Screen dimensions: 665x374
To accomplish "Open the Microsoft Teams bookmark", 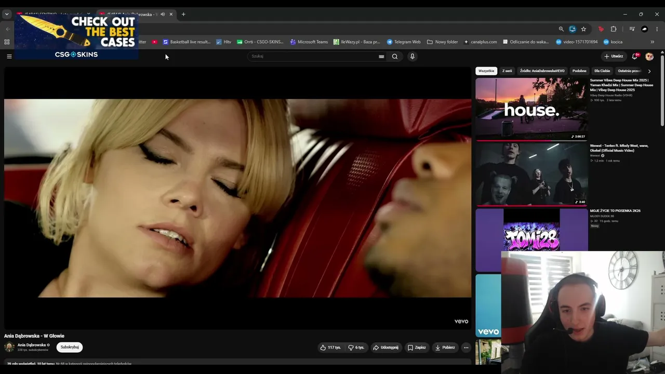I will tap(309, 42).
